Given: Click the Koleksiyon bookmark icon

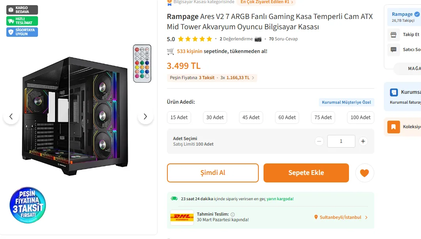Looking at the screenshot, I should [393, 127].
